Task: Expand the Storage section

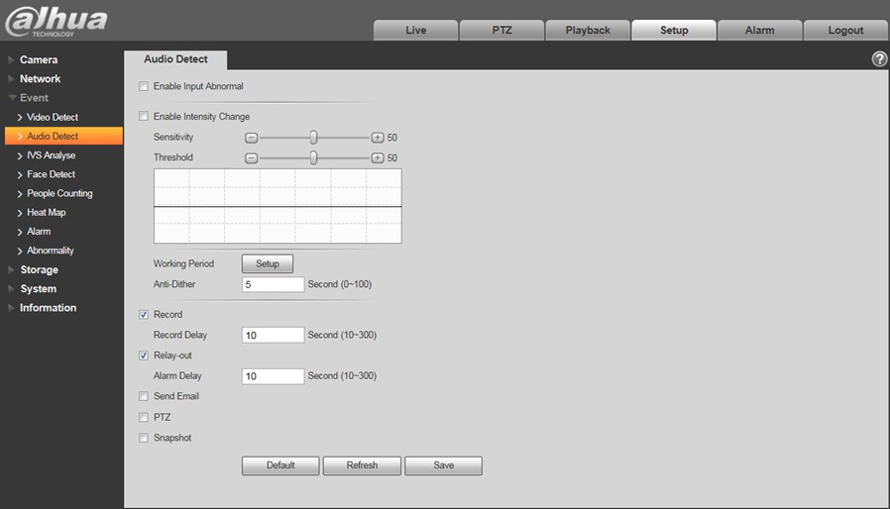Action: (40, 269)
